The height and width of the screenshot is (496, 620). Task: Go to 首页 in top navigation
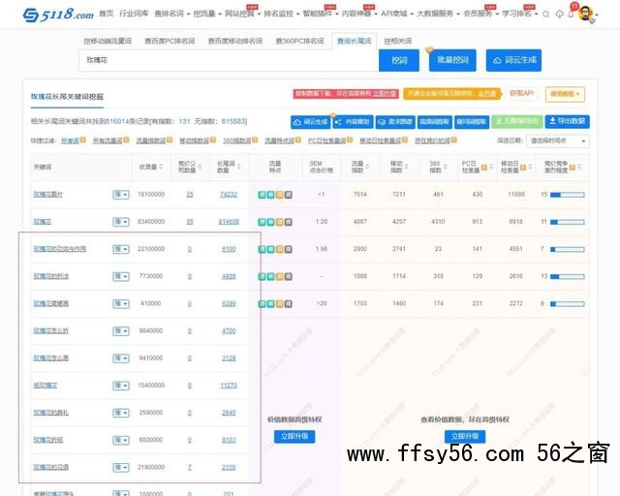tap(106, 14)
